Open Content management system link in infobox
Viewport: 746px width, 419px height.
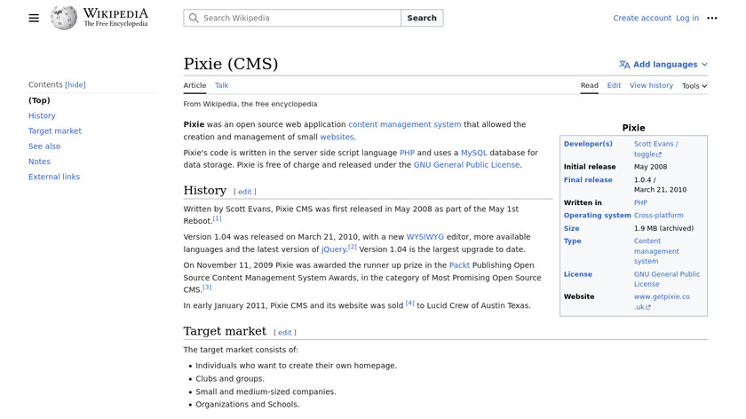[x=656, y=251]
